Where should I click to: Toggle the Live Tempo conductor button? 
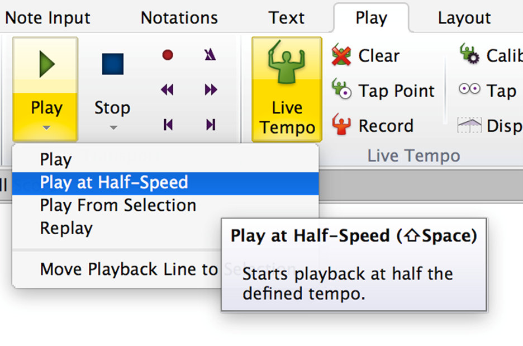(287, 89)
